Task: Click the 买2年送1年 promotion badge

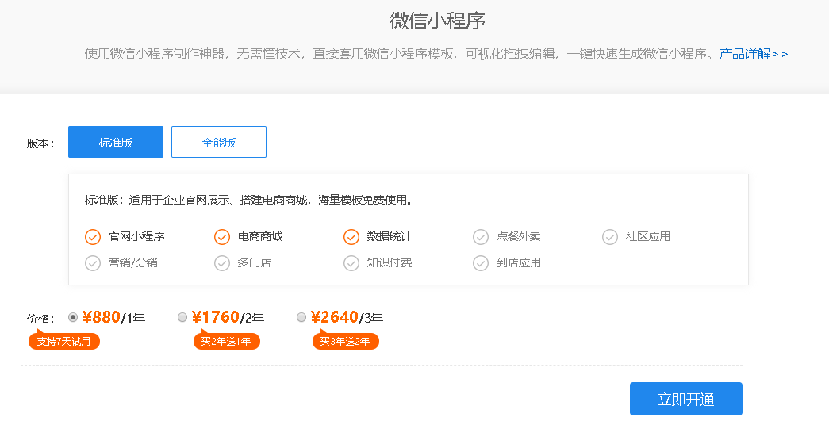Action: 226,342
